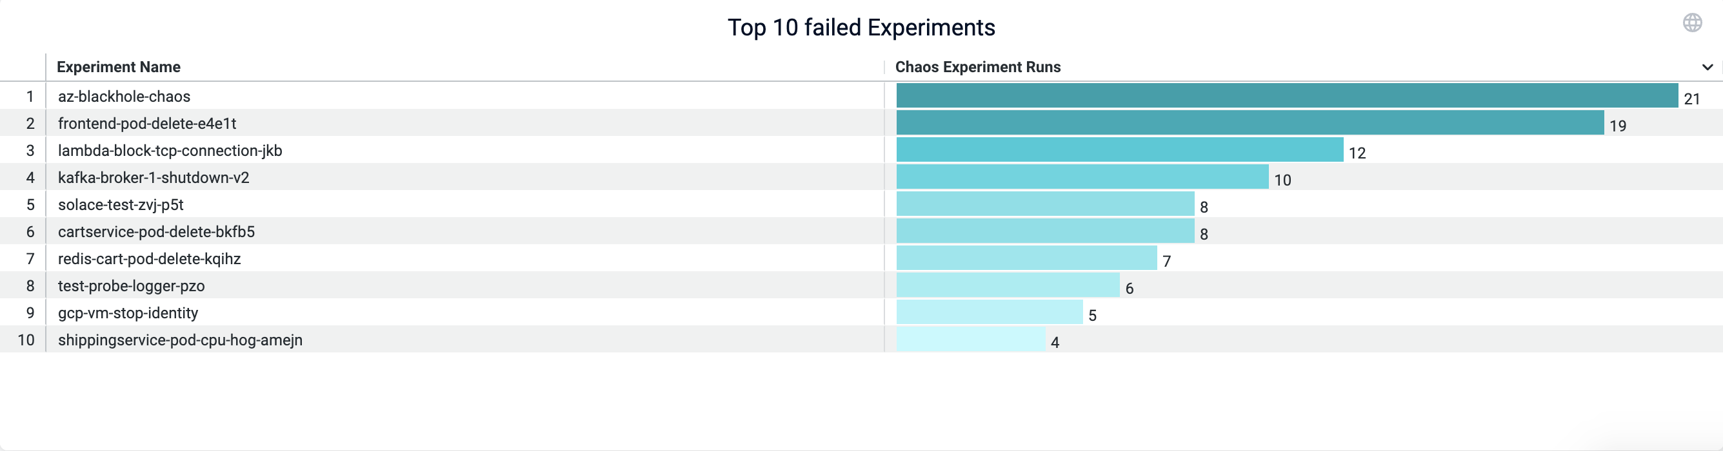Viewport: 1723px width, 451px height.
Task: Open the Chaos Experiment Runs sort chevron
Action: (x=1707, y=67)
